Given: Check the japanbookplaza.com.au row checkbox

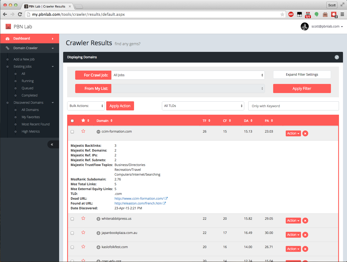Looking at the screenshot, I should [x=72, y=233].
